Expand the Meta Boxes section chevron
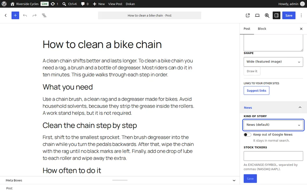 click(234, 180)
